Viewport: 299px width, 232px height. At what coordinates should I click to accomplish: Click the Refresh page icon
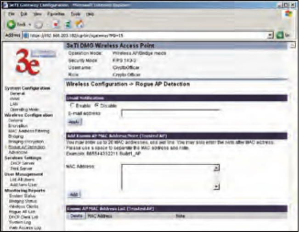[68, 25]
